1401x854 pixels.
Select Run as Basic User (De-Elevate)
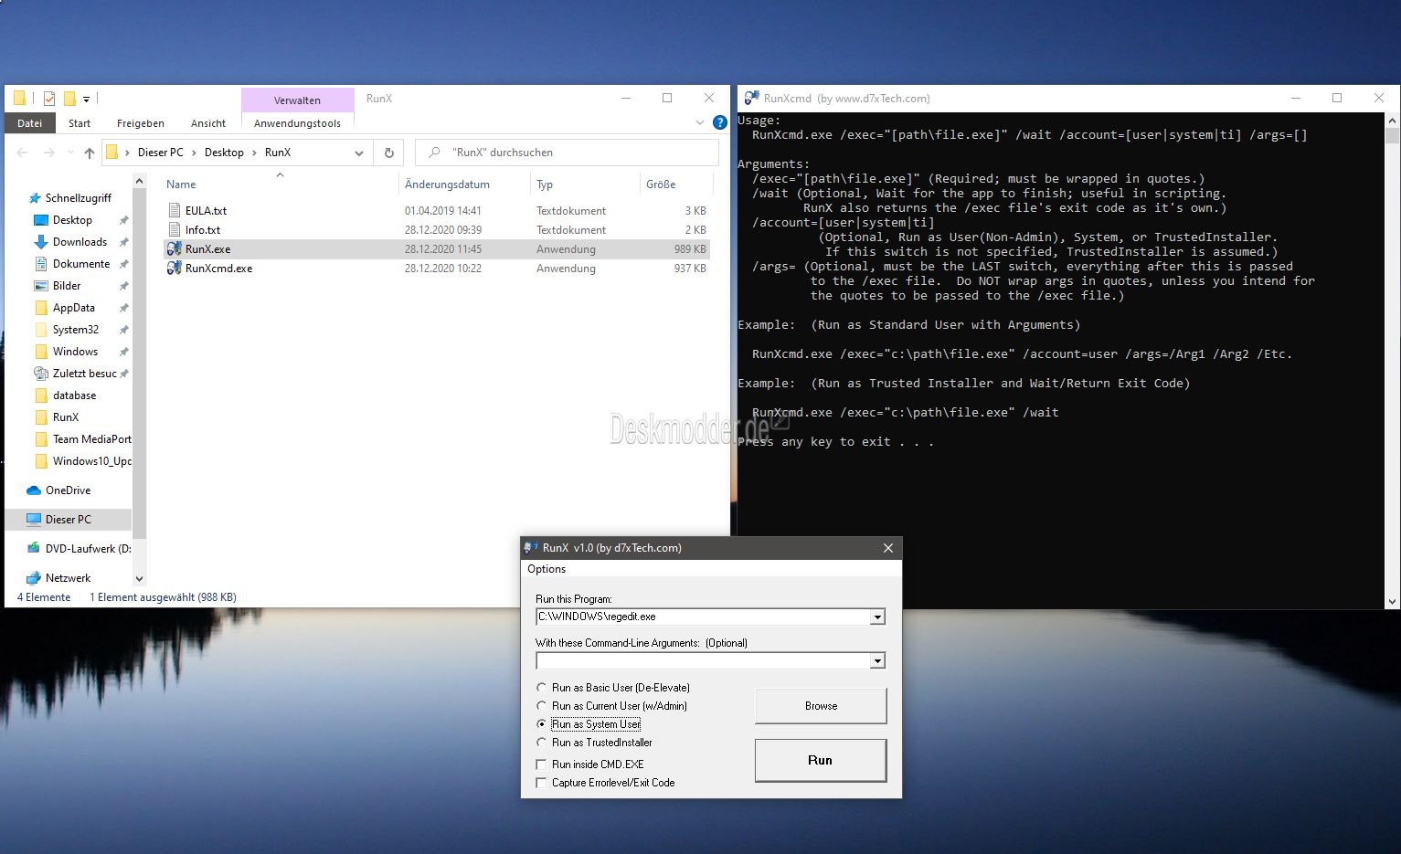[541, 688]
